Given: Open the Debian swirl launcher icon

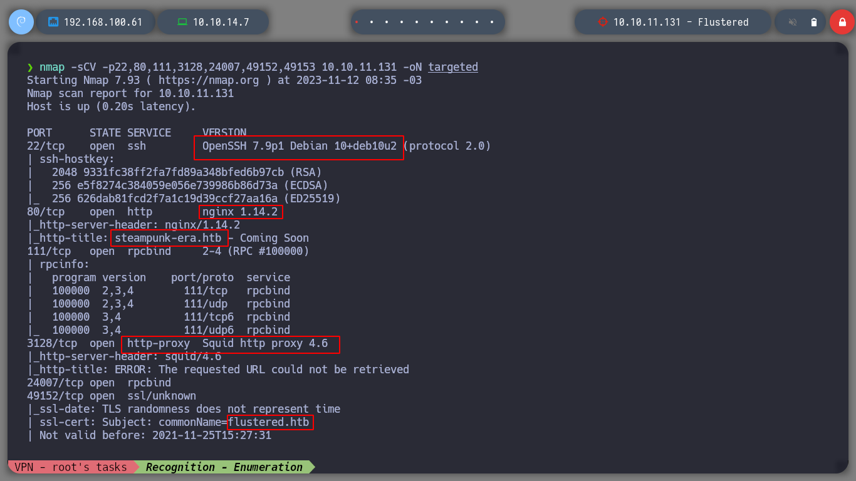Looking at the screenshot, I should [21, 22].
